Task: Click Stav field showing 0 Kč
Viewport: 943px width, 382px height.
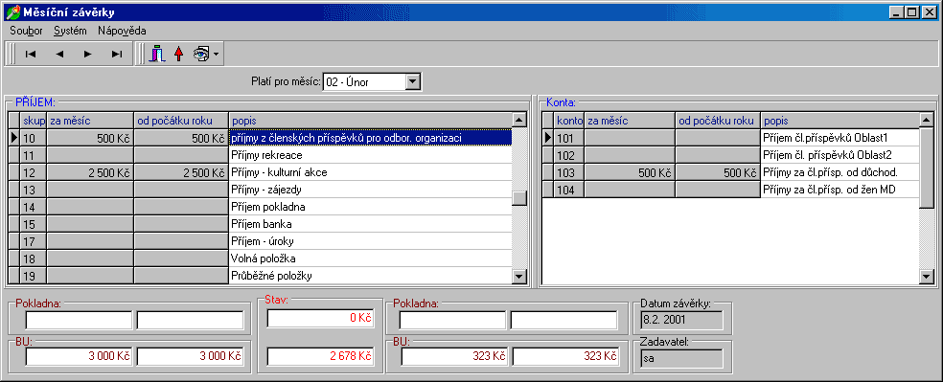Action: [x=320, y=318]
